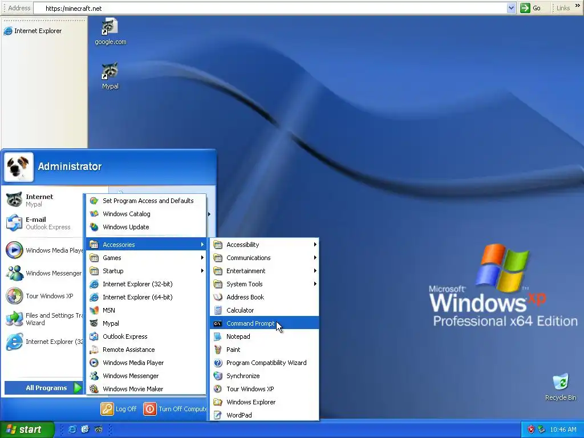Expand the Games submenu arrow
This screenshot has height=438, width=584.
pyautogui.click(x=202, y=258)
